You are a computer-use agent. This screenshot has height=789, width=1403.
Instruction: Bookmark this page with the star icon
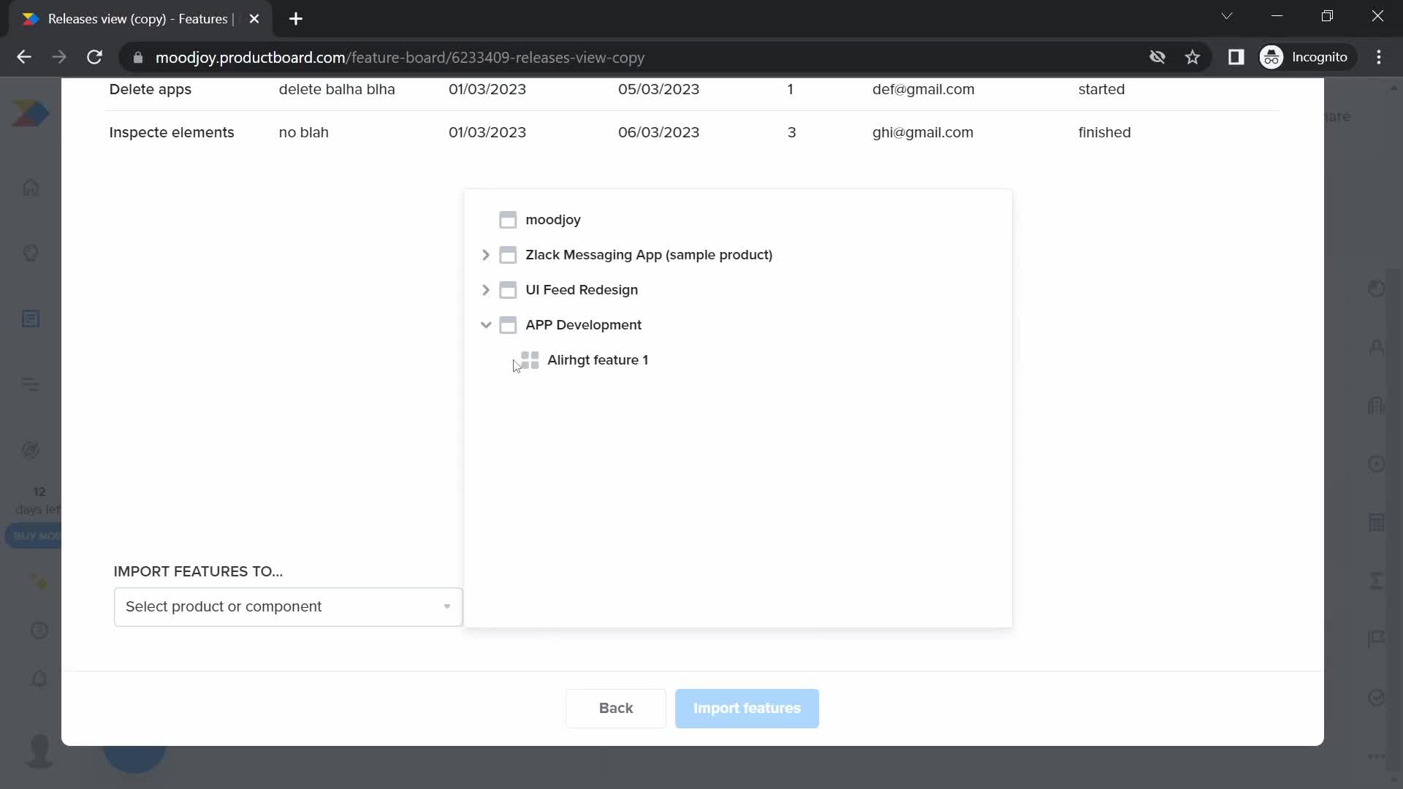[x=1193, y=57]
